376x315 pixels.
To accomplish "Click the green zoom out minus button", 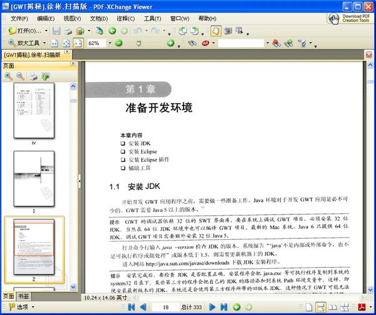I will (x=118, y=43).
